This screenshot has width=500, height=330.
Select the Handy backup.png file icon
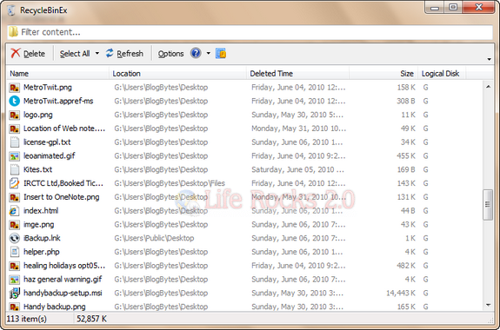tap(15, 307)
